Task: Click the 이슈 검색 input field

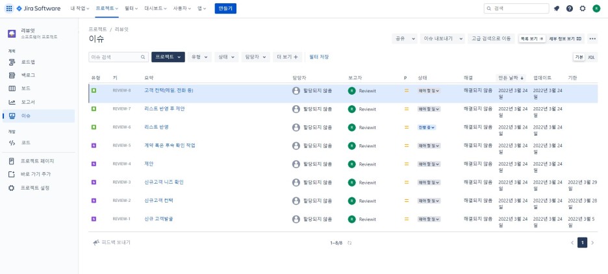Action: pos(115,57)
